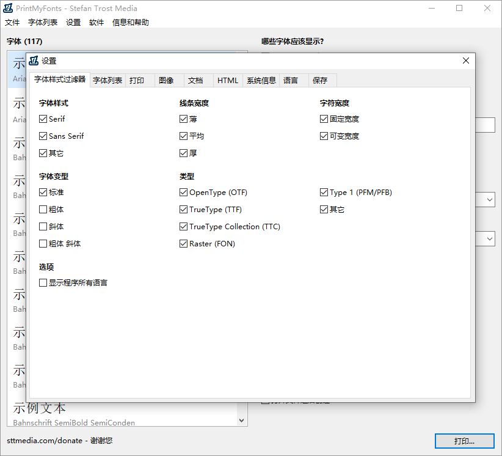
Task: Click font list scrollbar down arrow
Action: [x=242, y=421]
